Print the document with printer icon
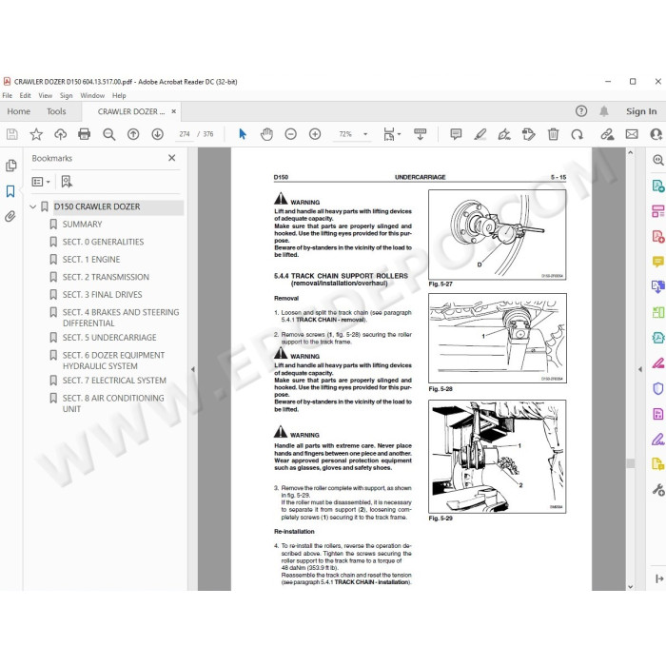 pos(84,134)
